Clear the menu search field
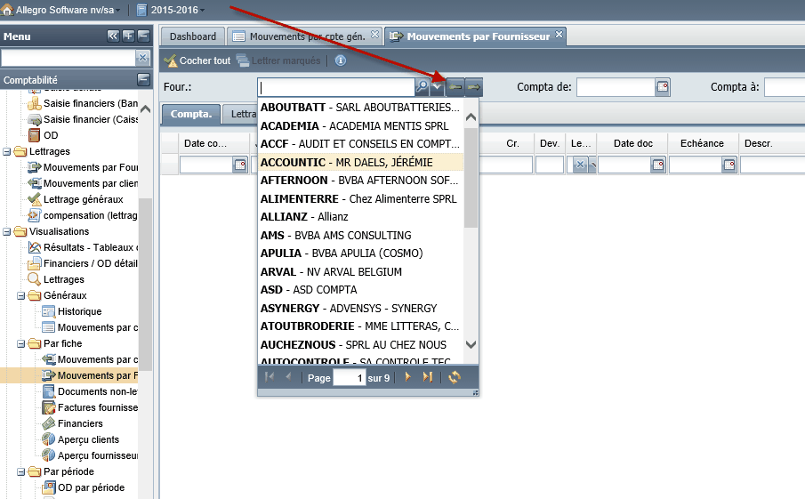Screen dimensions: 805x499 pyautogui.click(x=142, y=58)
